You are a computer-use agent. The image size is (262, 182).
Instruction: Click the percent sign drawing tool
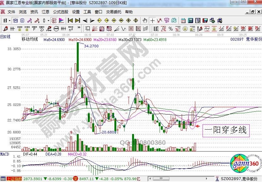[x=170, y=29]
